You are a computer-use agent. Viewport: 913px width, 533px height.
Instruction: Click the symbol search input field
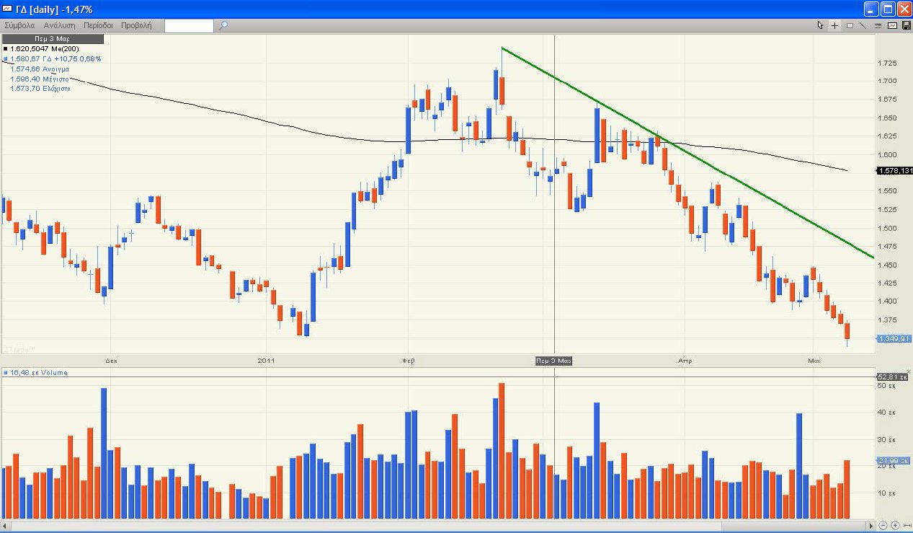(x=189, y=26)
